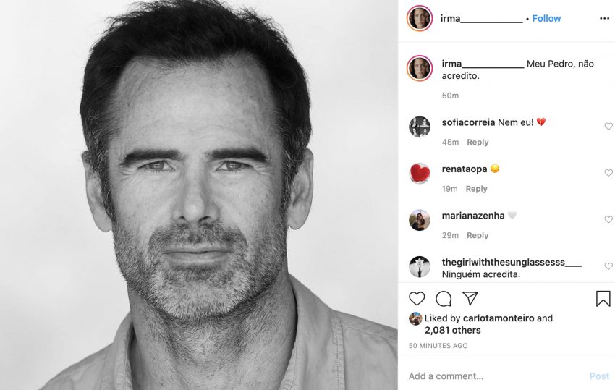The image size is (615, 390).
Task: Open the sofiacorreia profile avatar
Action: (x=419, y=127)
